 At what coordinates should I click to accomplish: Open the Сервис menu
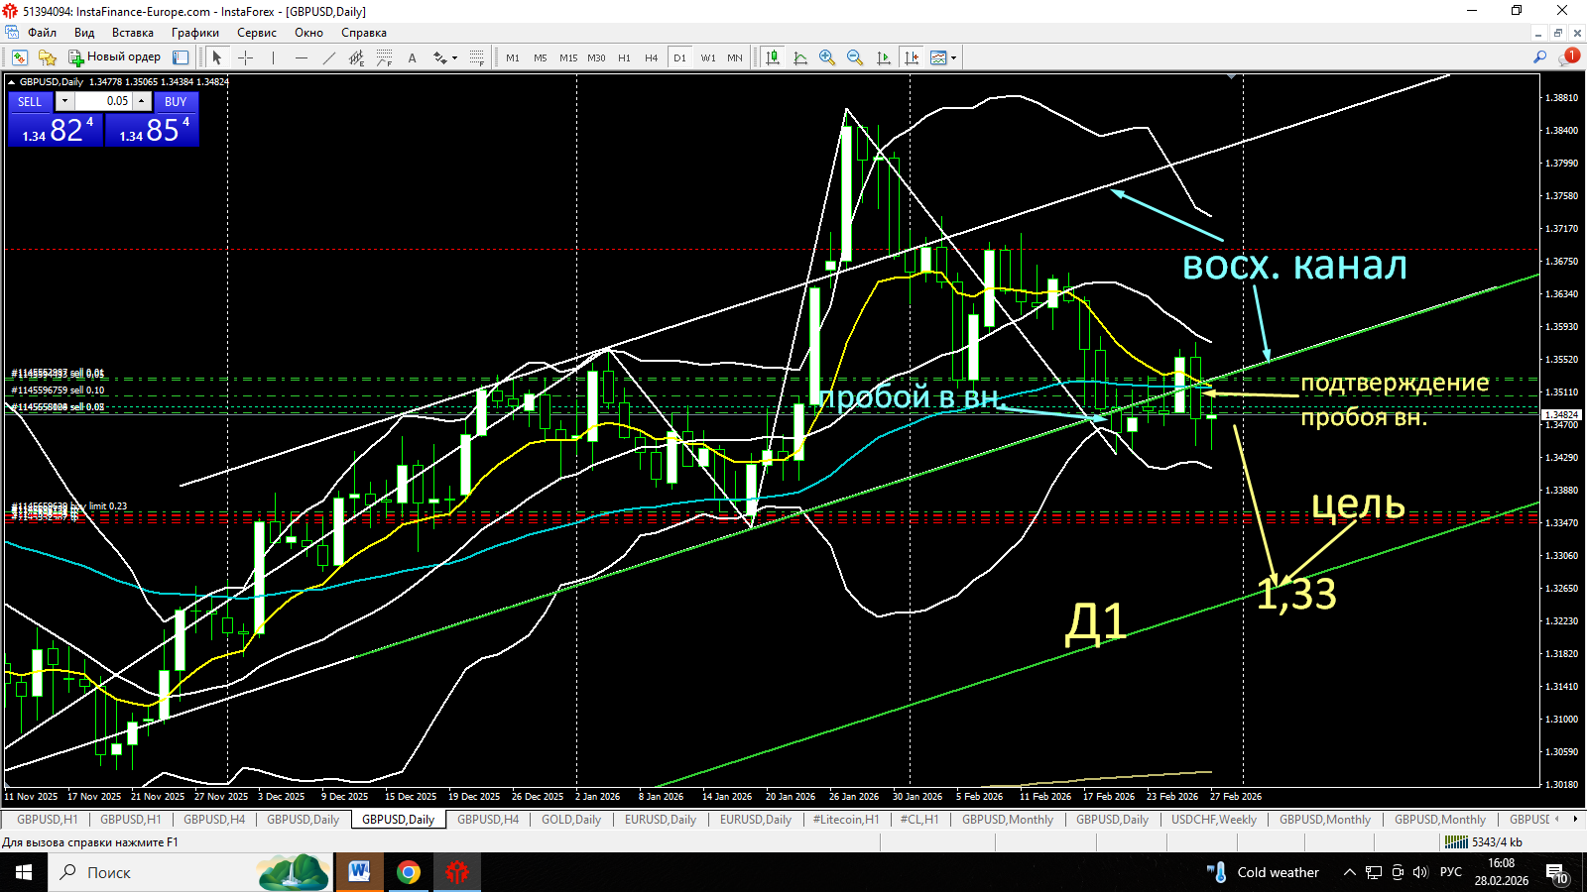point(257,33)
